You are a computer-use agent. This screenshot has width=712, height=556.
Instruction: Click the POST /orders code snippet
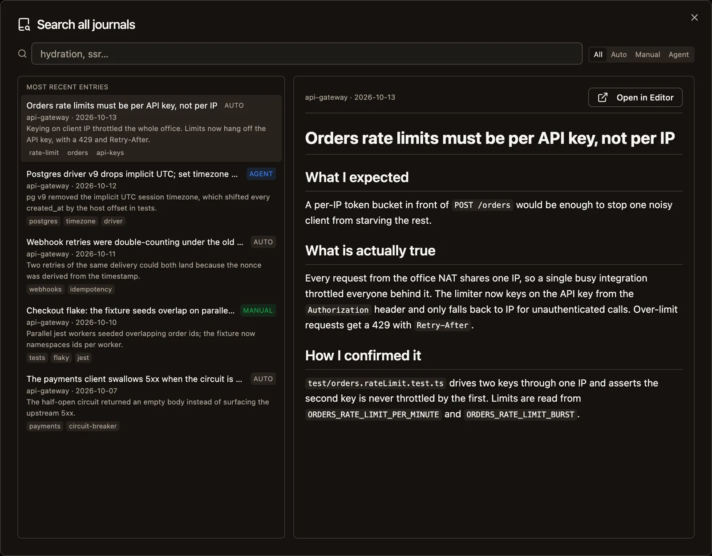point(482,205)
